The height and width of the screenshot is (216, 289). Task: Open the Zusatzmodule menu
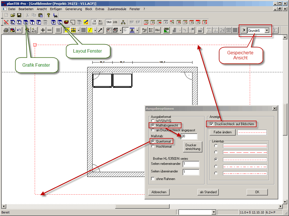[117, 9]
